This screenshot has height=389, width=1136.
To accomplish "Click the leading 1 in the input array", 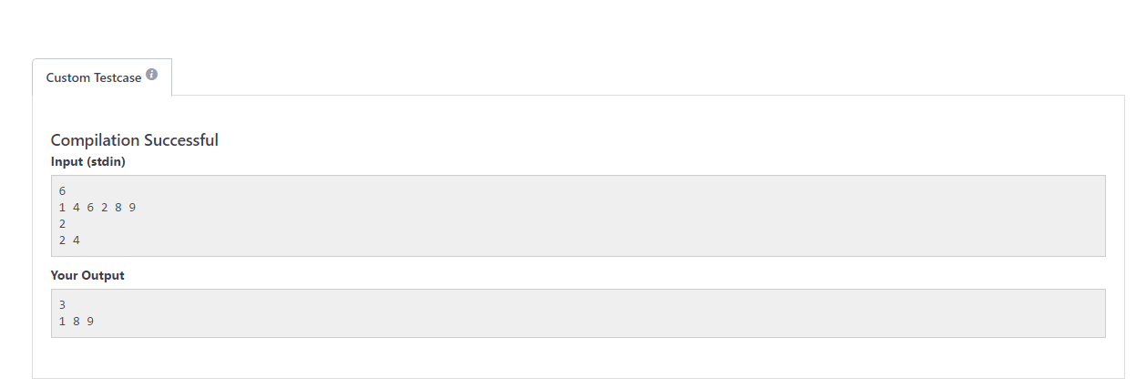I will click(62, 208).
